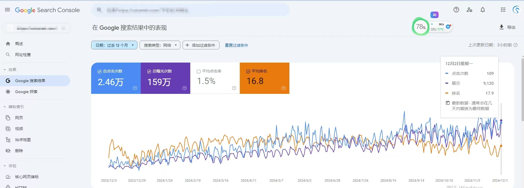Click 重置过滤条件 link
This screenshot has height=188, width=524.
pyautogui.click(x=237, y=45)
